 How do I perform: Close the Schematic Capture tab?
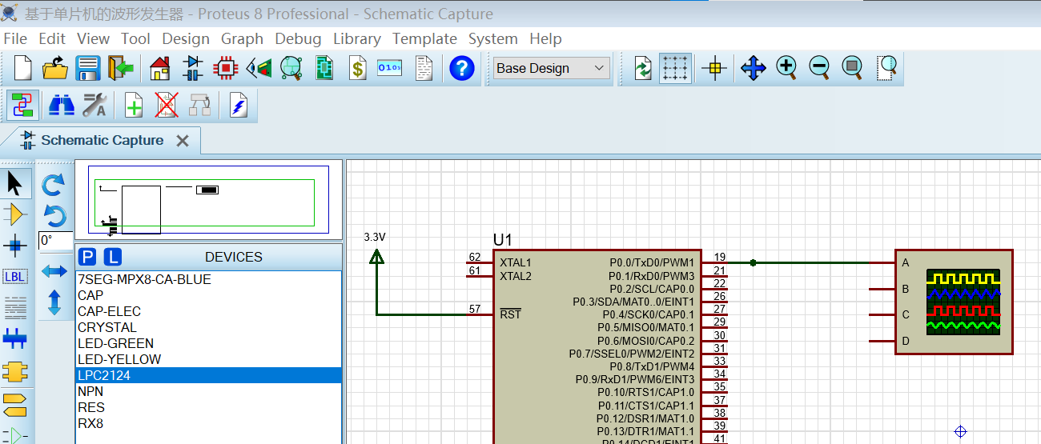[183, 141]
